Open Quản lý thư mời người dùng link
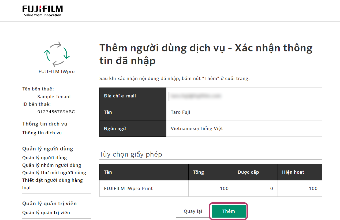Image resolution: width=340 pixels, height=220 pixels. tap(54, 173)
